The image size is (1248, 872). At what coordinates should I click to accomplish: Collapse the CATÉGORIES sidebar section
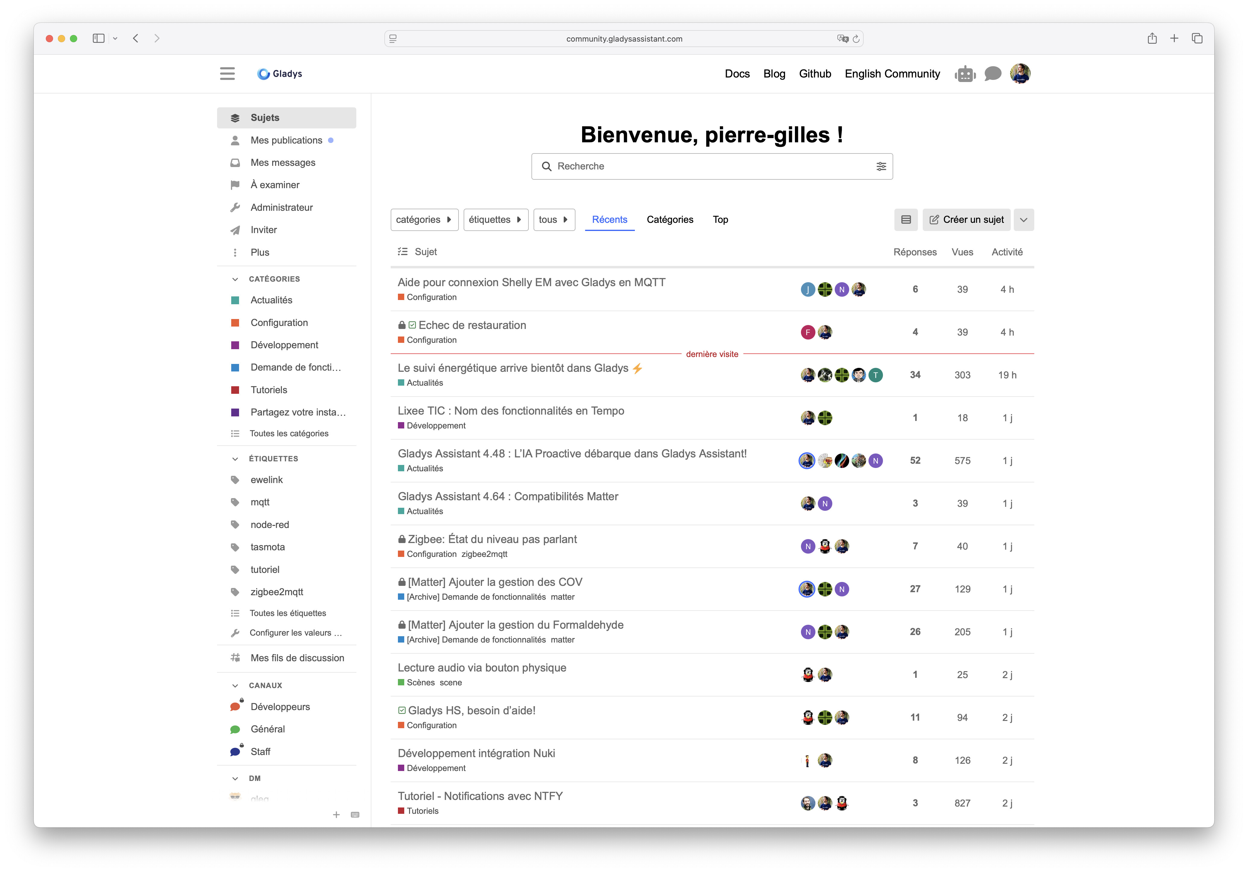pyautogui.click(x=235, y=279)
